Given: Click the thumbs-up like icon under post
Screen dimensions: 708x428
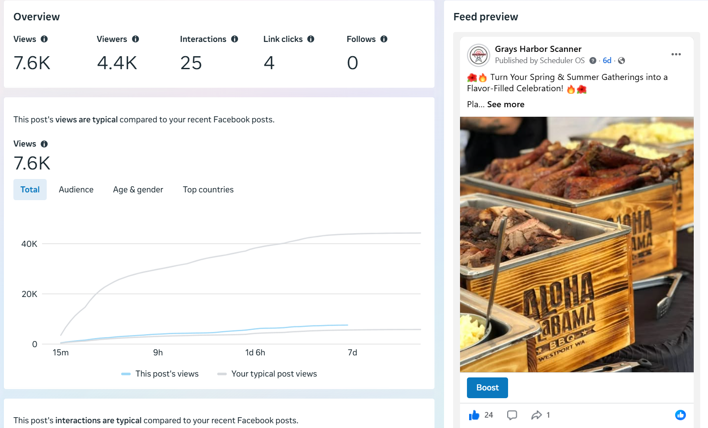Looking at the screenshot, I should [474, 415].
